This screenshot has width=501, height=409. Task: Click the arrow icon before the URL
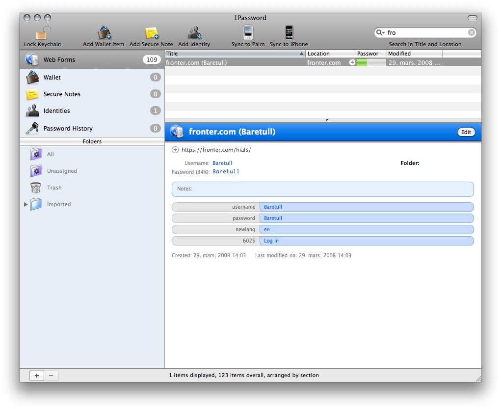click(175, 150)
